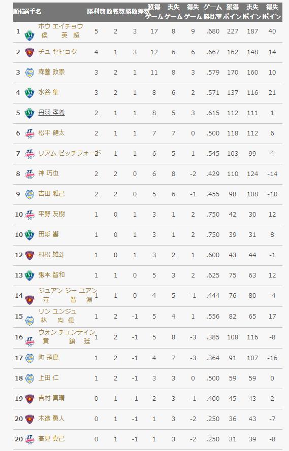Open player page for 水谷 隼
Image resolution: width=289 pixels, height=451 pixels.
(x=48, y=92)
